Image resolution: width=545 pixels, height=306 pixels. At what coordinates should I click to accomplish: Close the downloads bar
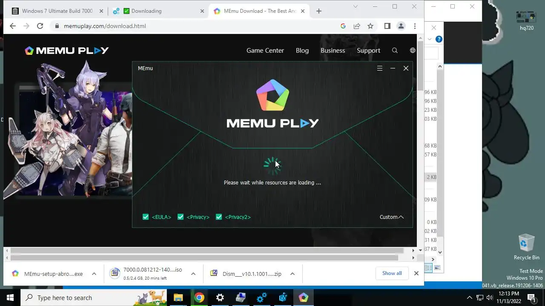pos(416,273)
